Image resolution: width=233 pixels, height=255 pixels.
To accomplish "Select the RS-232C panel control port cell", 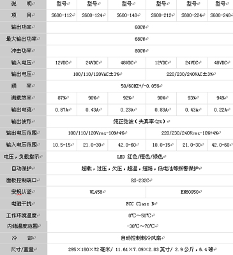I will (140, 180).
